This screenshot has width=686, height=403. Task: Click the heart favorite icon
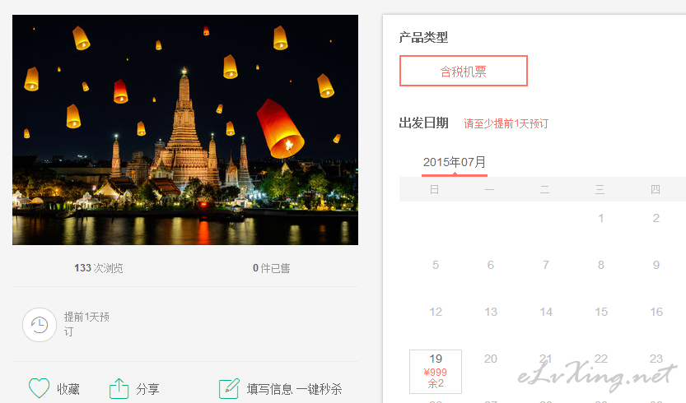point(39,387)
